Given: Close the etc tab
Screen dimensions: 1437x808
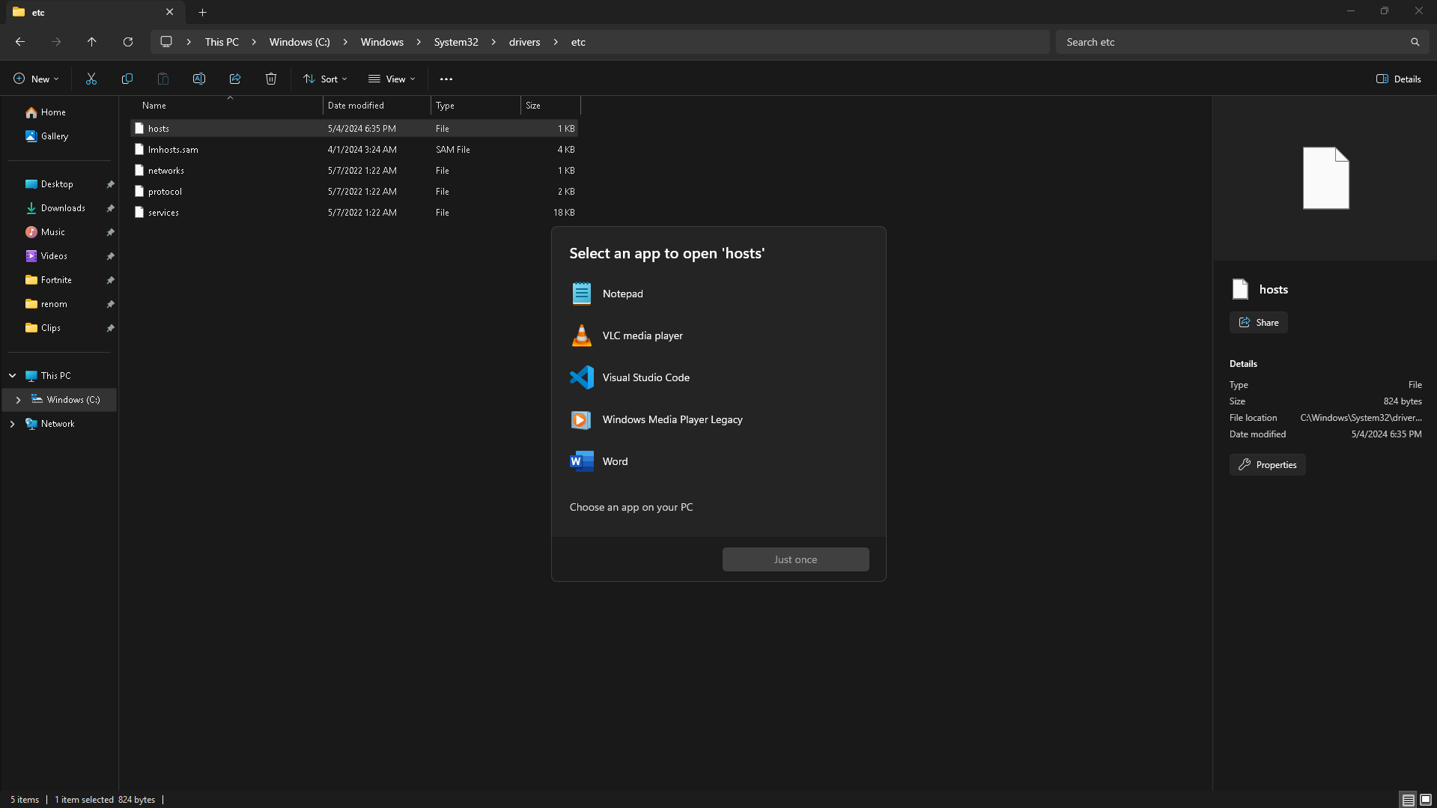Looking at the screenshot, I should (x=170, y=12).
